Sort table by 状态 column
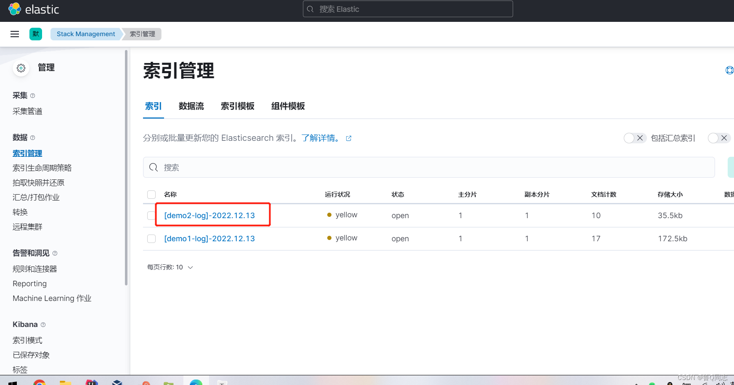The height and width of the screenshot is (385, 734). 398,195
